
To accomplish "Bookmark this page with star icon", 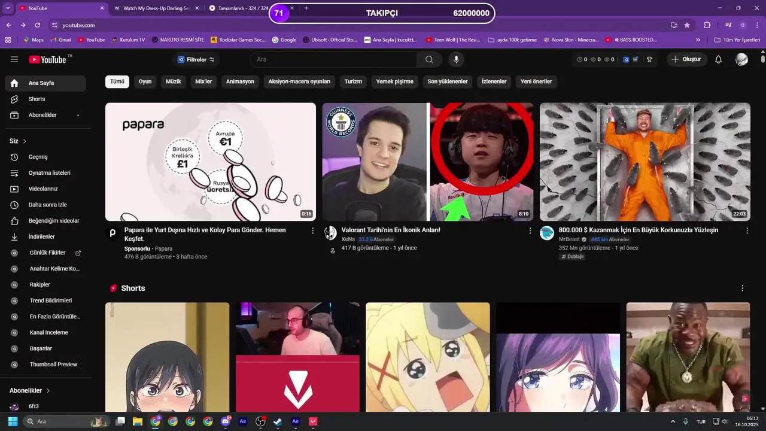I will (x=687, y=25).
